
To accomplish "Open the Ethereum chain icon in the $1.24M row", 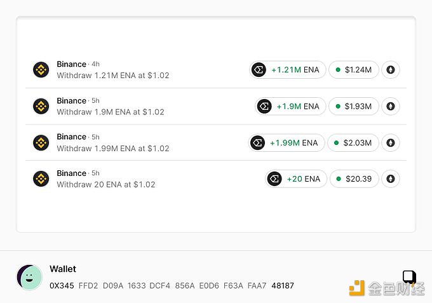I will pos(391,70).
